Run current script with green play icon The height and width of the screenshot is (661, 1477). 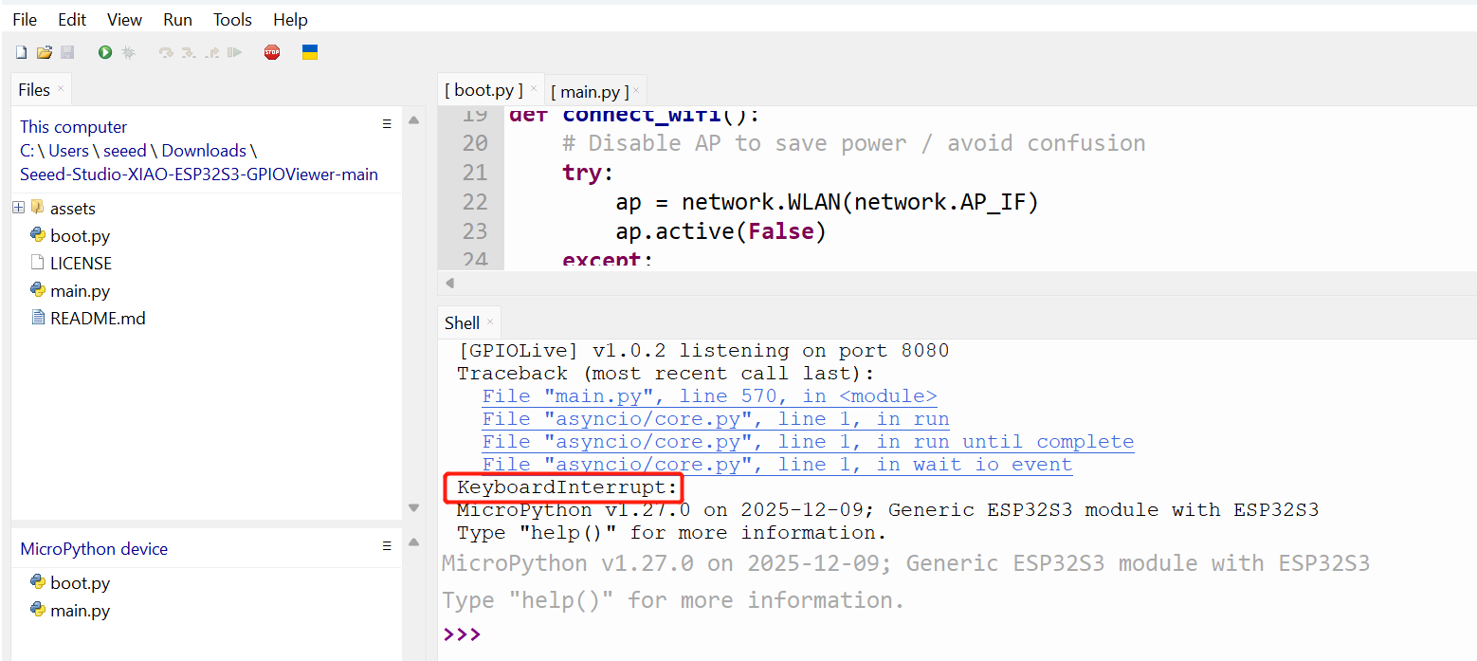pyautogui.click(x=105, y=53)
